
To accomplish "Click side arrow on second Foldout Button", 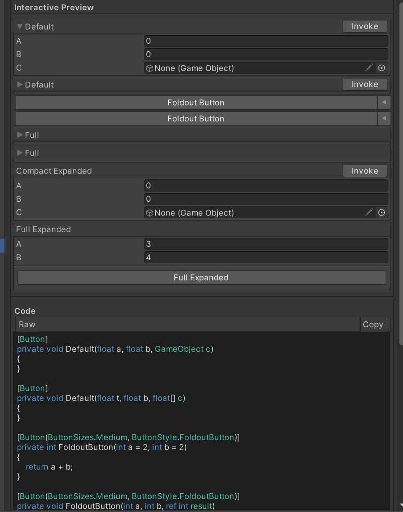I will point(383,118).
